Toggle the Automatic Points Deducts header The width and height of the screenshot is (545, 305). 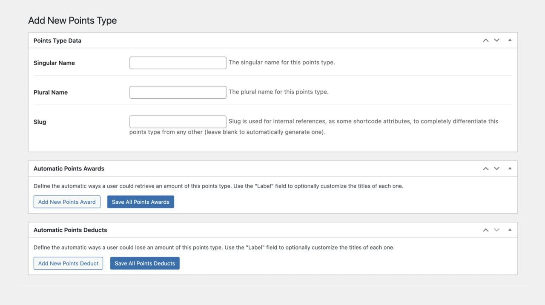pyautogui.click(x=70, y=229)
